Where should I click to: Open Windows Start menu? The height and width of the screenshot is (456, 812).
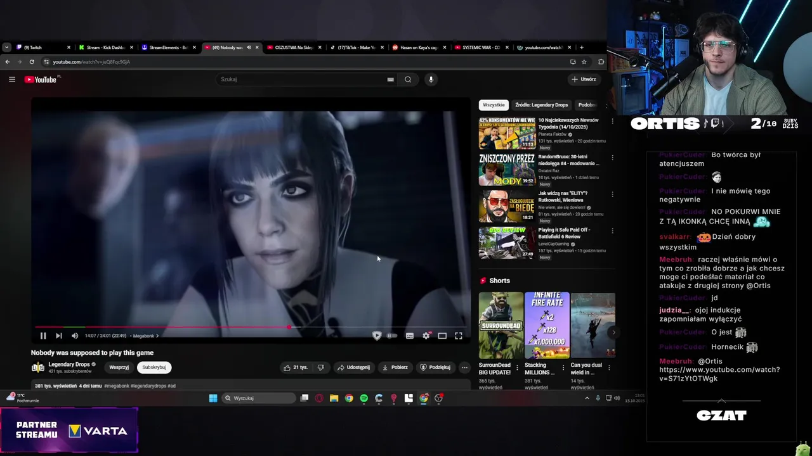[x=213, y=398]
